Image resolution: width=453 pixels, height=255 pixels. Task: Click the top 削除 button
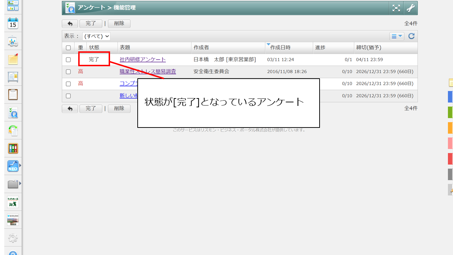point(119,24)
